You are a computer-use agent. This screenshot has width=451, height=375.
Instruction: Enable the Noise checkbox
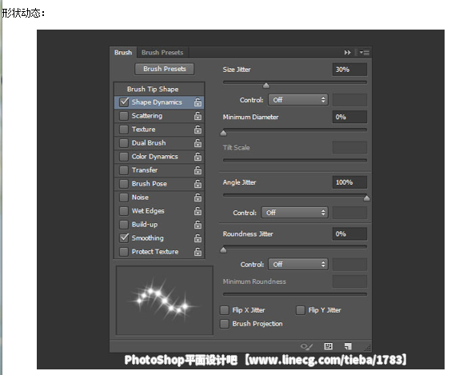point(124,197)
